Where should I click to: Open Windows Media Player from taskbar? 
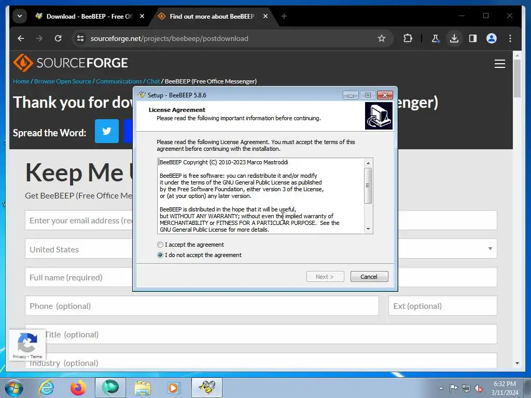[174, 388]
